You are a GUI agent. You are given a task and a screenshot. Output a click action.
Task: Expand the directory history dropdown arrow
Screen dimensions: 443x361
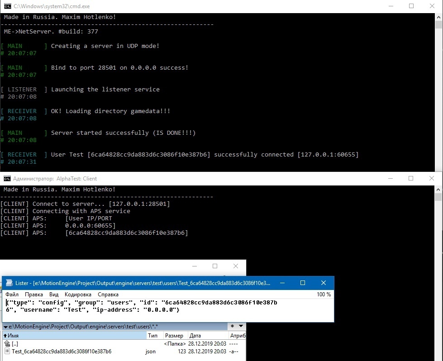(x=241, y=326)
